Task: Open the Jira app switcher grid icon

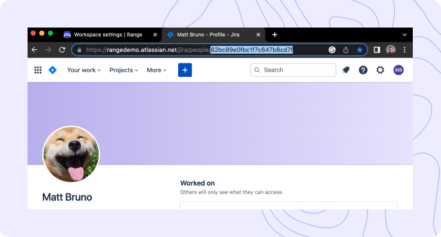Action: pos(38,70)
